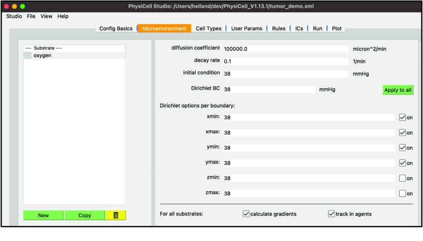Click the trash delete substrate button
This screenshot has height=241, width=423.
tap(116, 215)
